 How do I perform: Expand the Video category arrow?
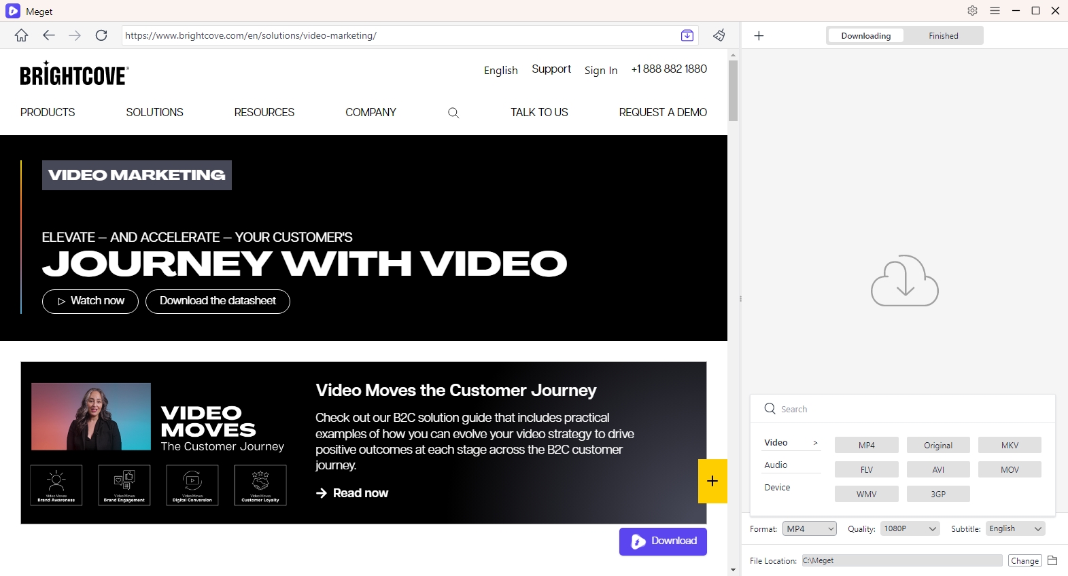tap(816, 443)
